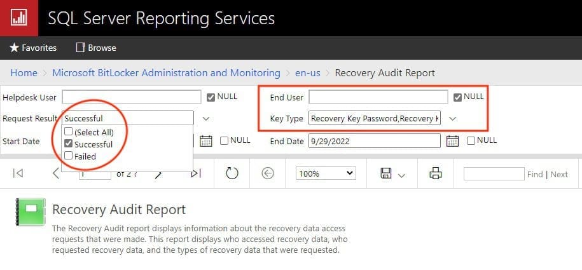
Task: Jump to last page of report
Action: [196, 173]
